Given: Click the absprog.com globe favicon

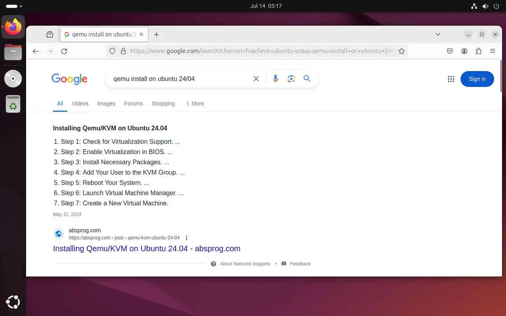Looking at the screenshot, I should 59,234.
